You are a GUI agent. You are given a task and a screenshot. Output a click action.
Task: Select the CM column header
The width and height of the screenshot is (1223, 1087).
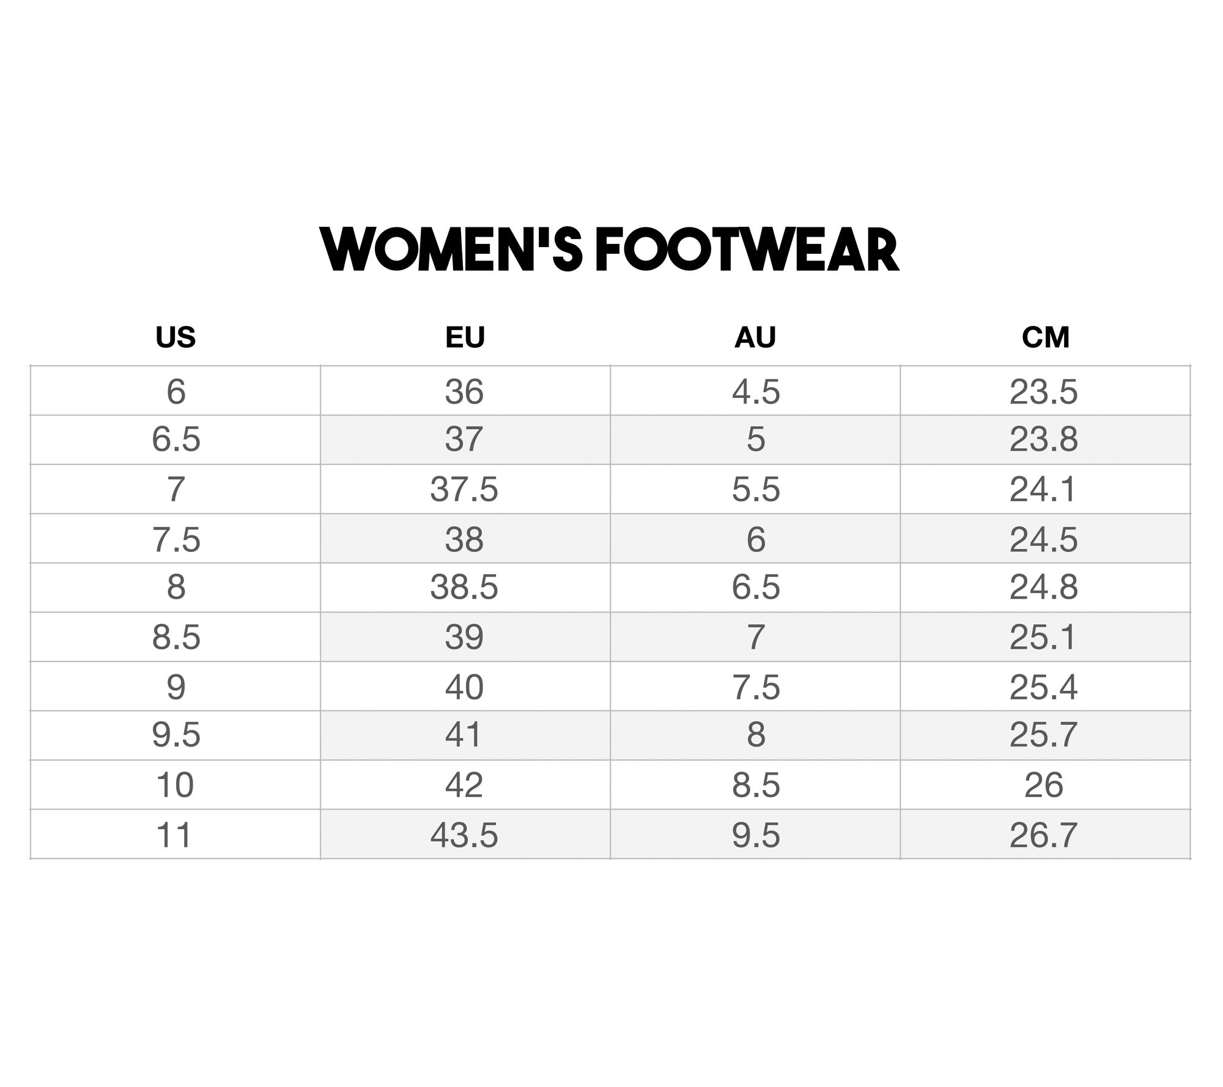[x=1045, y=337]
